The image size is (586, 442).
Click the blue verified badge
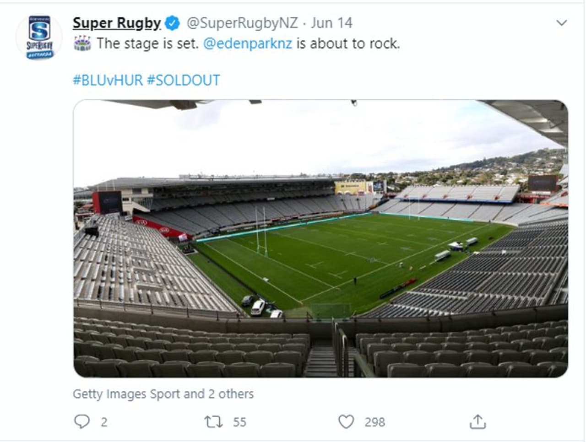(x=172, y=23)
